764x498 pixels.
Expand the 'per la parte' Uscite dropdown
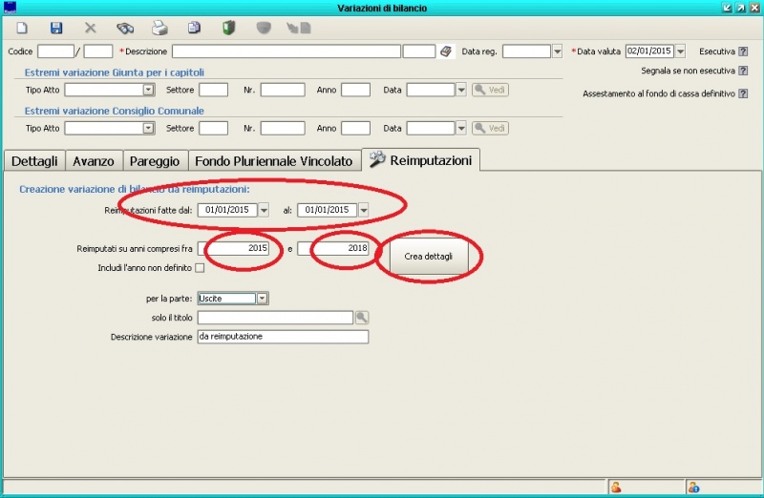click(x=263, y=299)
